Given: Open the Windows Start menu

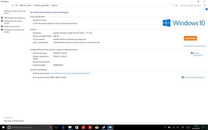Looking at the screenshot, I should pyautogui.click(x=3, y=127).
